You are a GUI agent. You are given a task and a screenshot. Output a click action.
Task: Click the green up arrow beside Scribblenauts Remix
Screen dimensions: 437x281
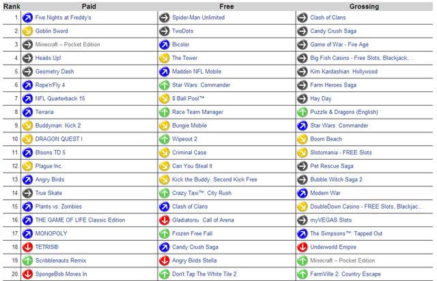click(27, 261)
